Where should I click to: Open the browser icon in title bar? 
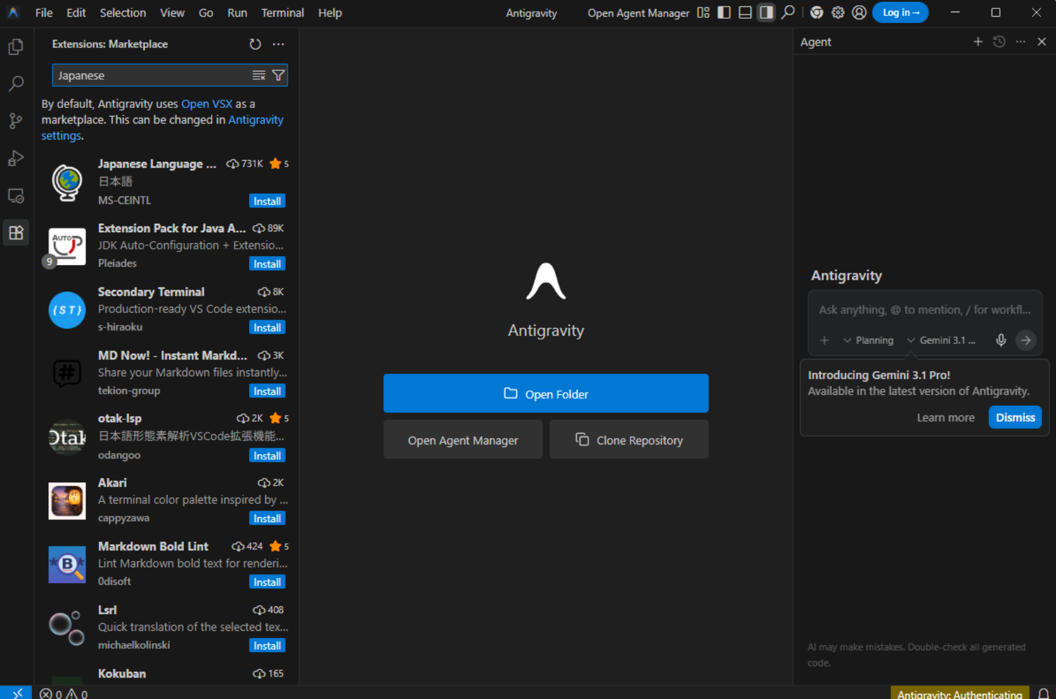click(x=817, y=12)
